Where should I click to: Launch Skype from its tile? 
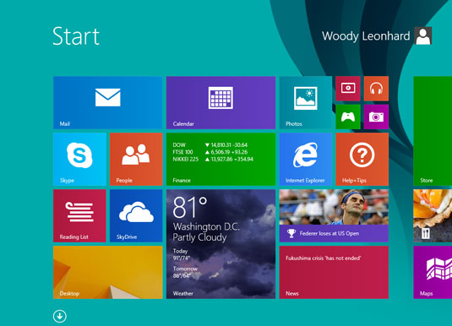tap(79, 159)
